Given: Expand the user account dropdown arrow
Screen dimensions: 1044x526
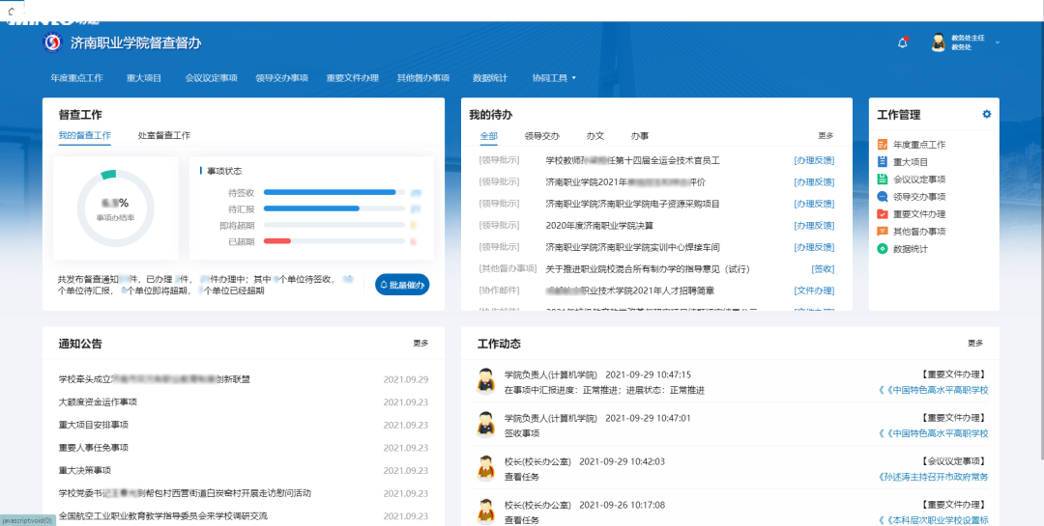Looking at the screenshot, I should [997, 42].
